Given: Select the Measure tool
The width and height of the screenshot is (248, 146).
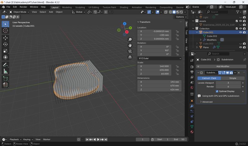Looking at the screenshot, I should (x=5, y=71).
